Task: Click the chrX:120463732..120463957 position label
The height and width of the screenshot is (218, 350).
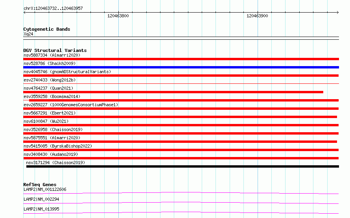Action: coord(53,9)
